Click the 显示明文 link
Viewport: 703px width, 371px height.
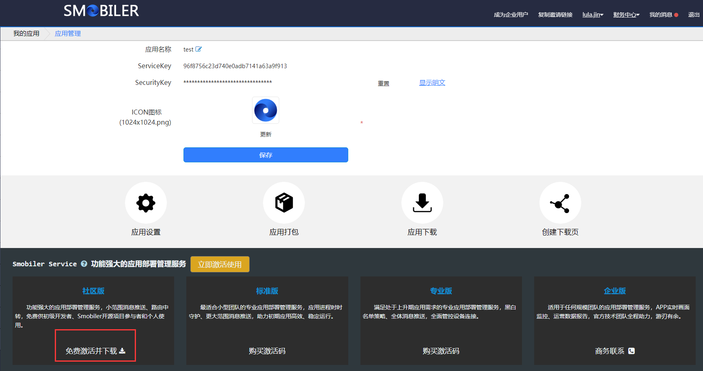pos(432,82)
